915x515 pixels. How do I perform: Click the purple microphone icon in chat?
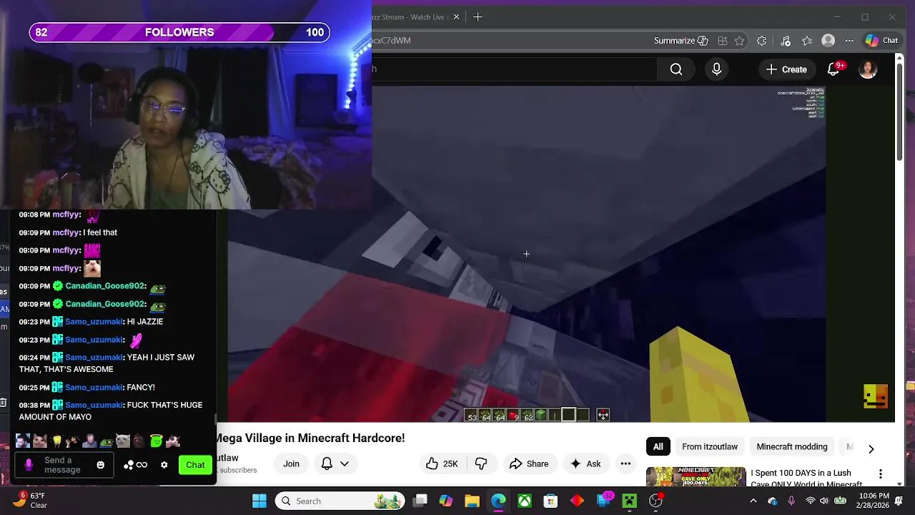coord(29,465)
